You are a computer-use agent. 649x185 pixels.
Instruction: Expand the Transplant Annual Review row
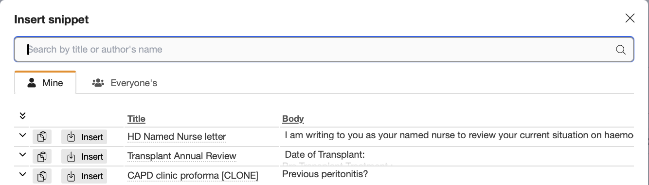click(x=22, y=155)
